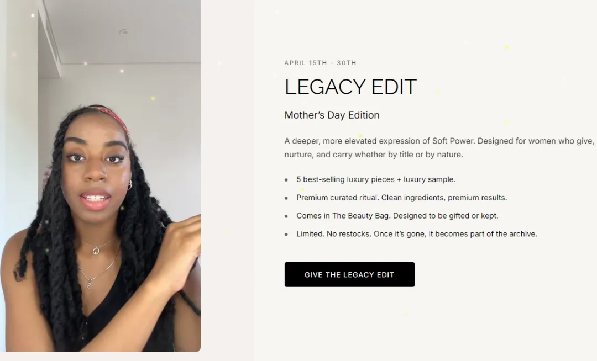597x361 pixels.
Task: Click the bullet dot before 'Limited. No restocks'
Action: tap(286, 235)
